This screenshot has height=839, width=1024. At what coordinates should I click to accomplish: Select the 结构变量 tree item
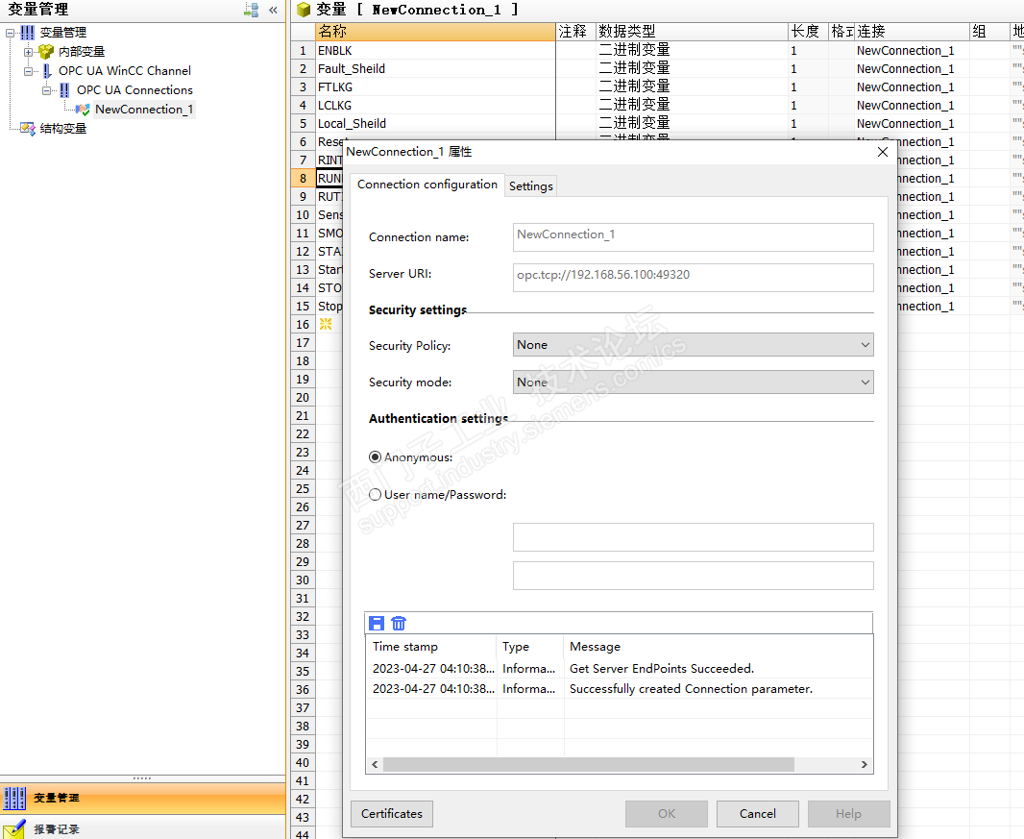pos(63,128)
